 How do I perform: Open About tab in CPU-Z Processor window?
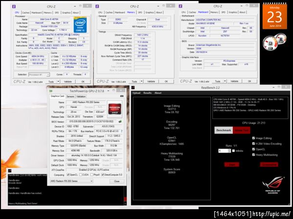[76, 13]
